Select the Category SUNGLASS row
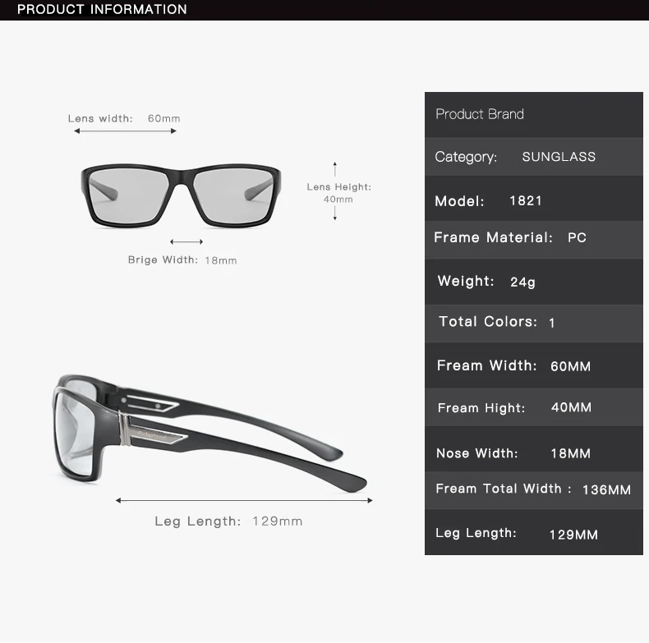 pos(533,157)
